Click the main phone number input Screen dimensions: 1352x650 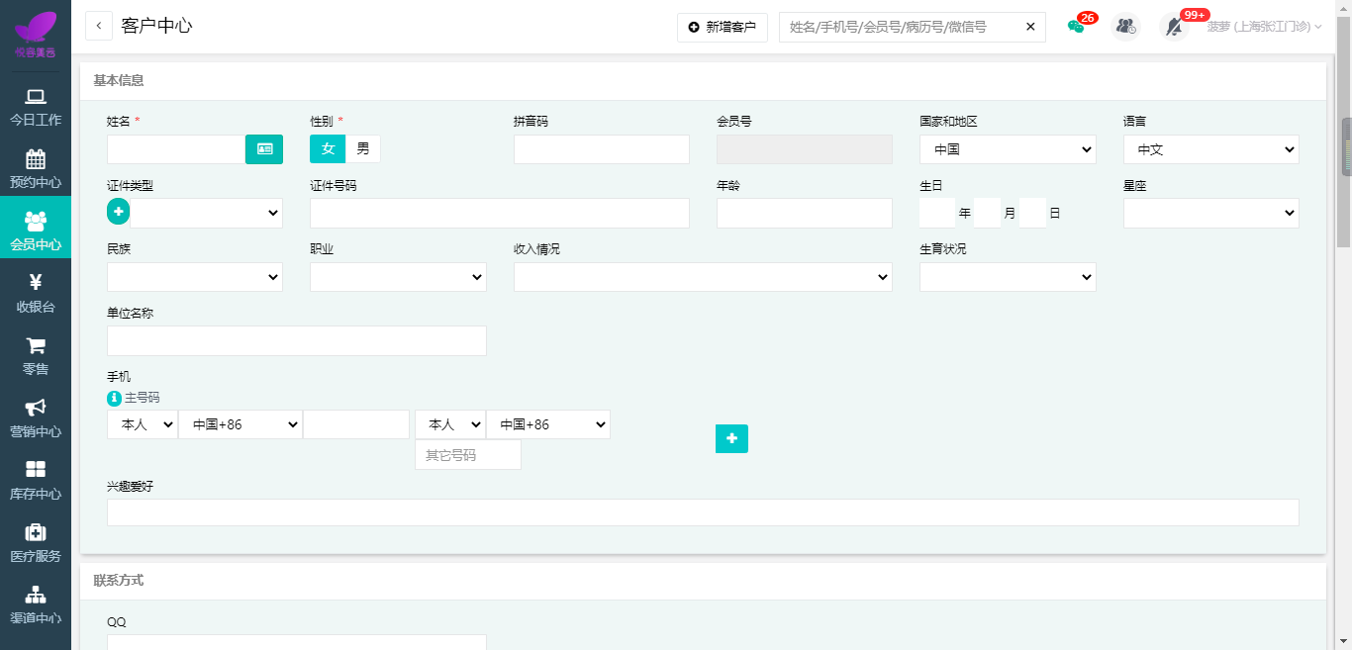pos(356,424)
